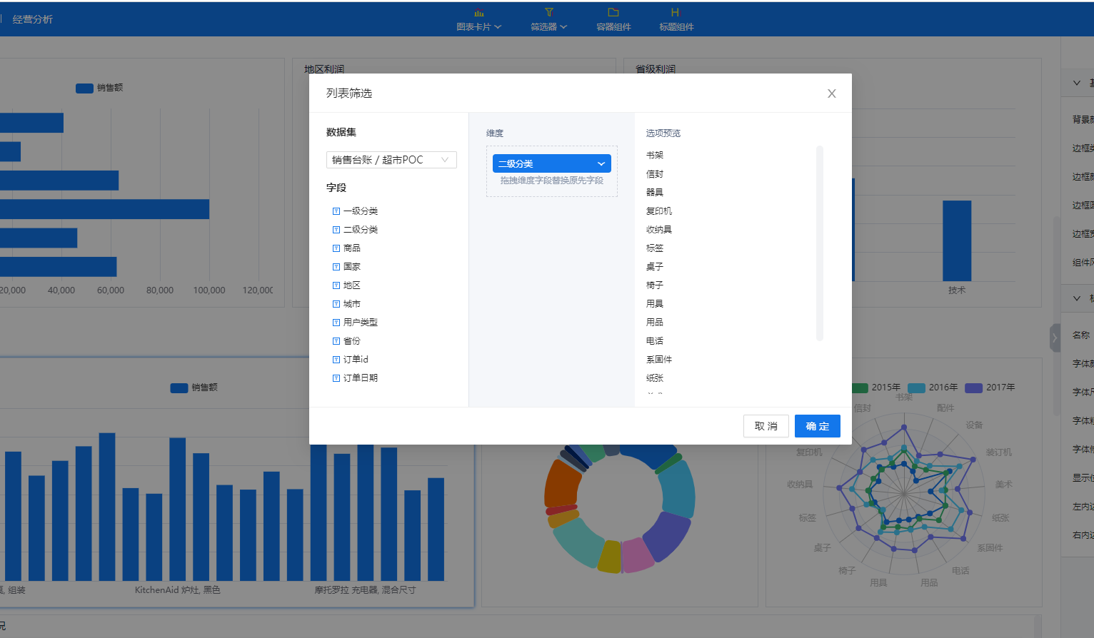Click the 信封 preview option
1094x638 pixels.
pyautogui.click(x=655, y=173)
